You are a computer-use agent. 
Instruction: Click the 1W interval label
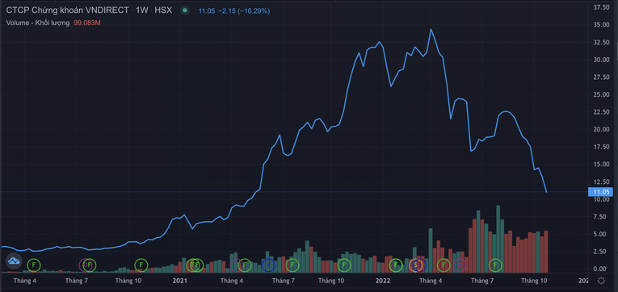click(142, 10)
